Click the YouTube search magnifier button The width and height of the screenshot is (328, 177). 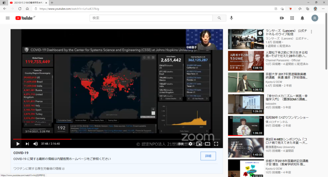pos(219,18)
